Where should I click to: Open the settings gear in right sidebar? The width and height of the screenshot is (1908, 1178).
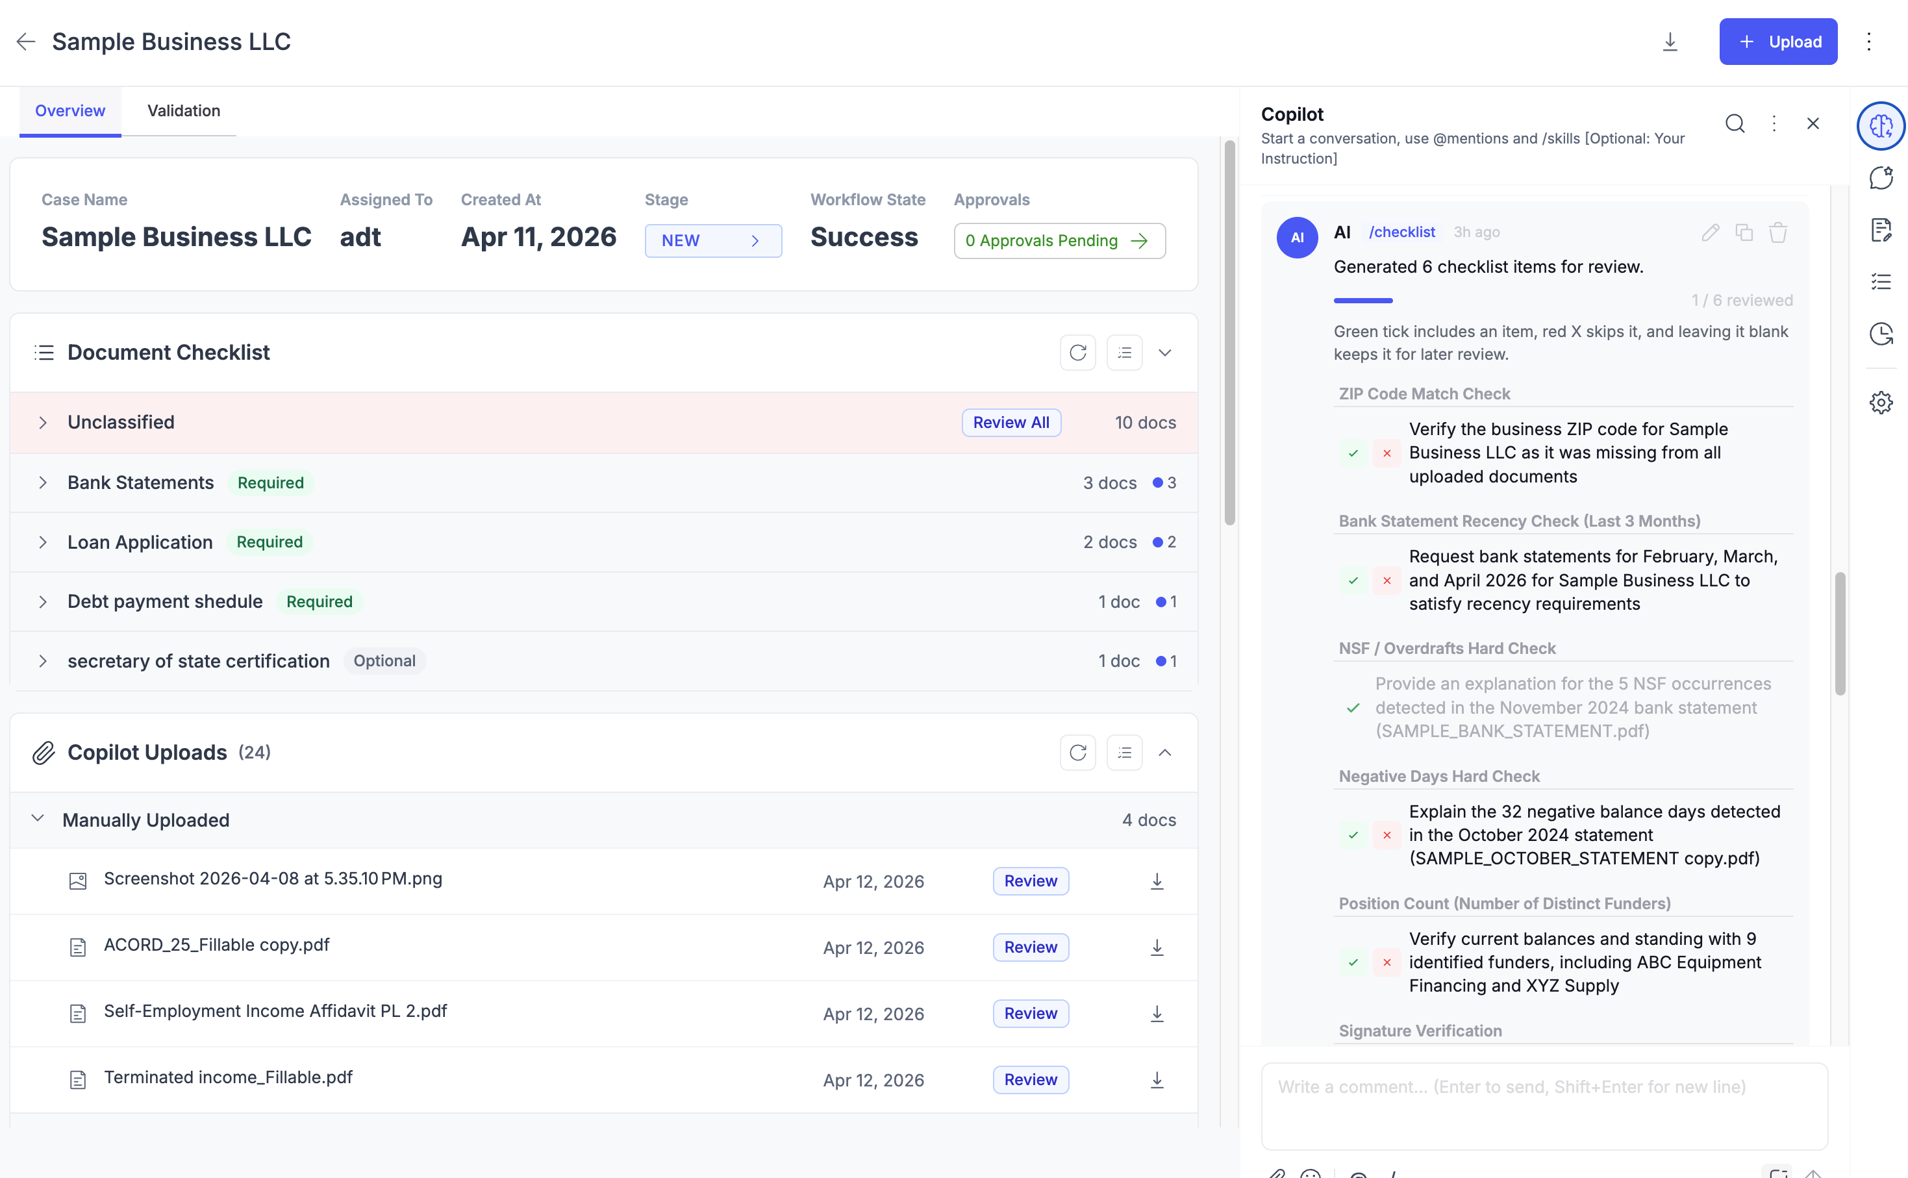click(x=1881, y=403)
